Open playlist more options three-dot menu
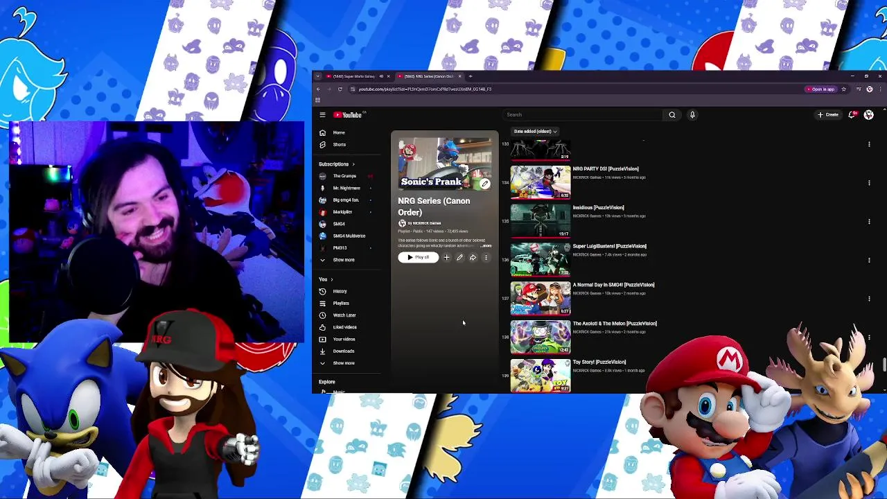Viewport: 887px width, 499px height. tap(486, 258)
